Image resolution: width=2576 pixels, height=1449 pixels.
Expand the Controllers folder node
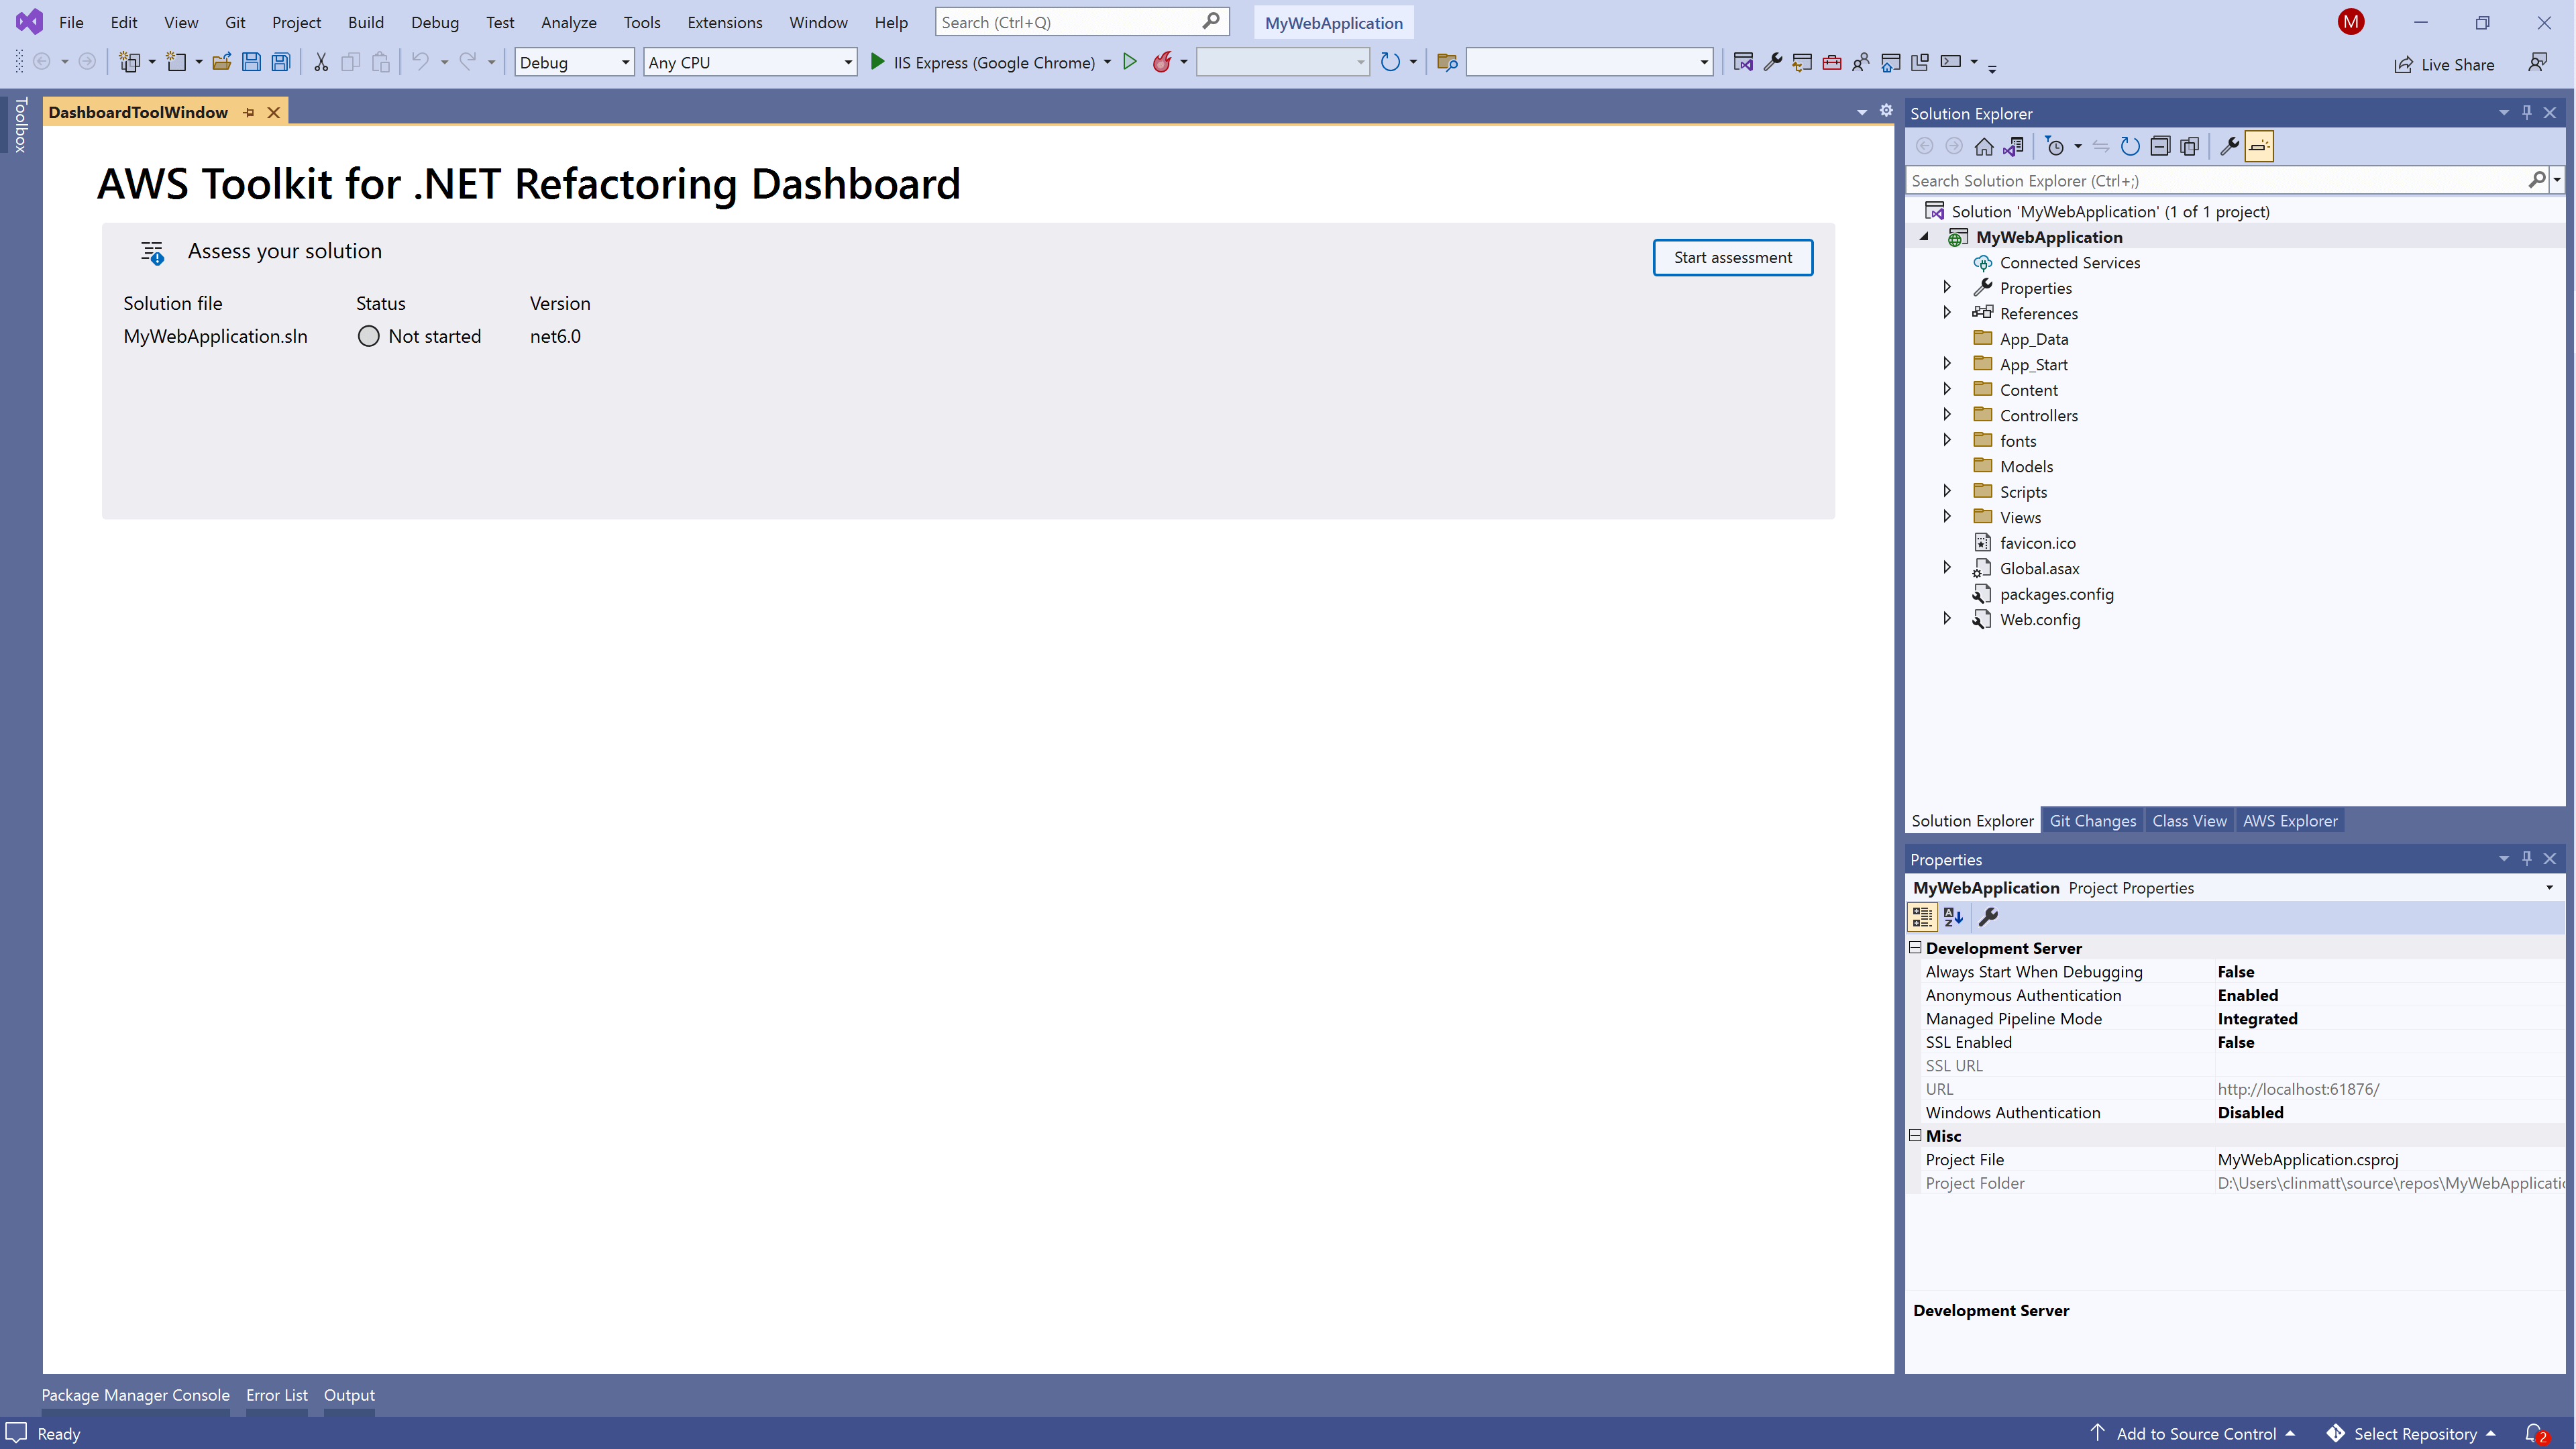point(1947,415)
